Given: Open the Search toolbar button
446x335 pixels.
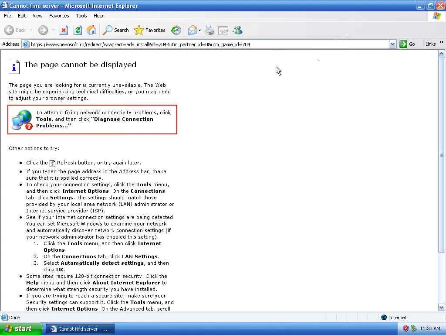Looking at the screenshot, I should tap(116, 30).
